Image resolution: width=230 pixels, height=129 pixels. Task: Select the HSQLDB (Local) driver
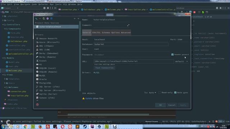47,68
